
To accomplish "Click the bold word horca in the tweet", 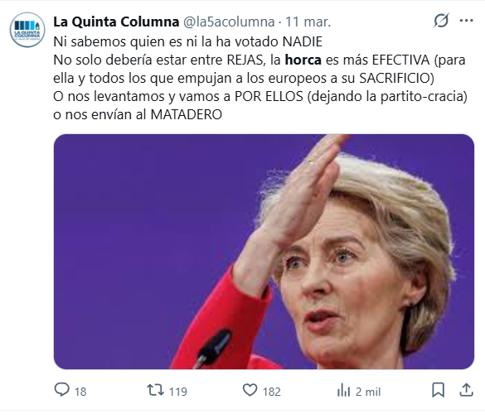I will 303,60.
